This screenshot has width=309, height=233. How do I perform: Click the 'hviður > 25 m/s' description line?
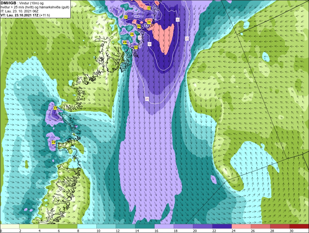pos(35,7)
